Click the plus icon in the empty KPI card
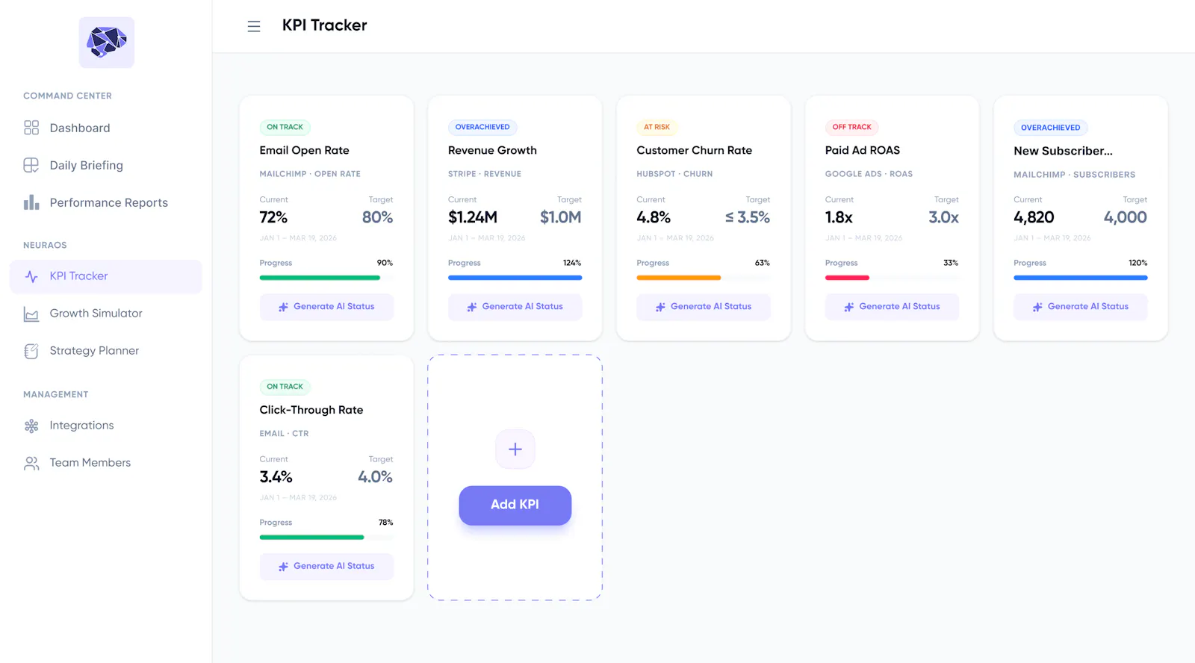Image resolution: width=1195 pixels, height=663 pixels. pos(515,449)
